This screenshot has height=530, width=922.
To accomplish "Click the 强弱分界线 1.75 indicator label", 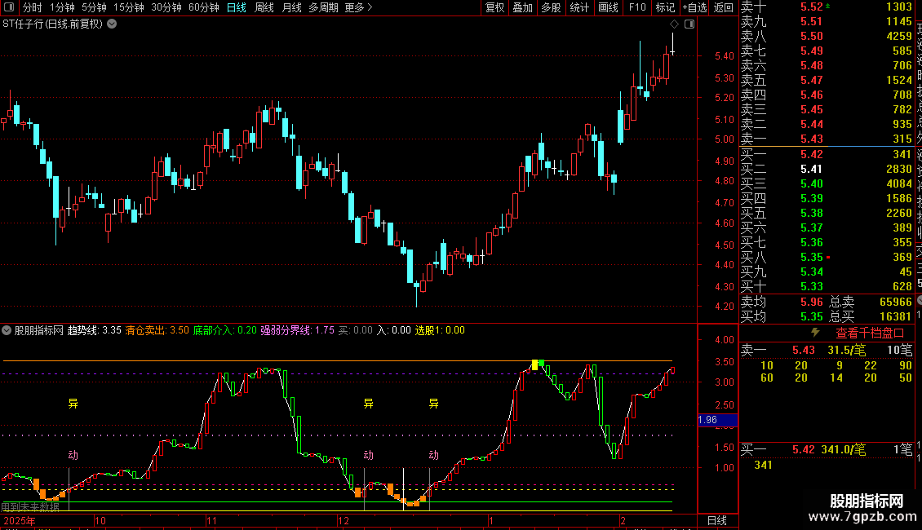I will [x=298, y=330].
